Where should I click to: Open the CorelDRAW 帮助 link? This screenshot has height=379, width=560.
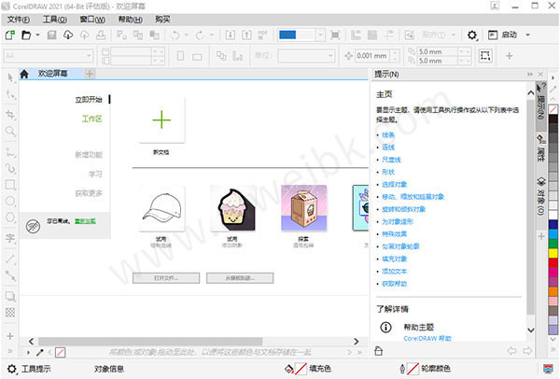click(x=427, y=338)
